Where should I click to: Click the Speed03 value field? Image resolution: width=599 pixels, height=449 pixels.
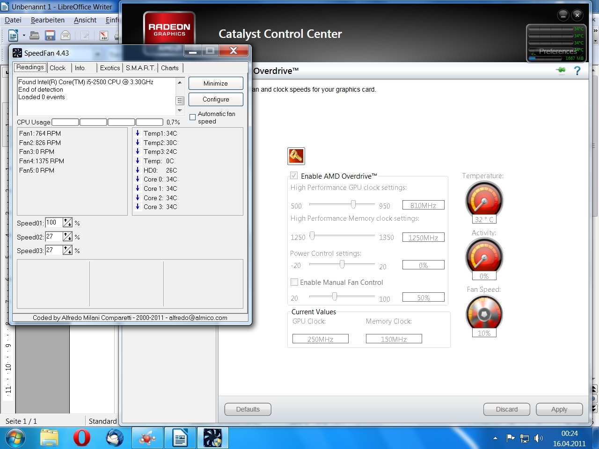point(54,250)
